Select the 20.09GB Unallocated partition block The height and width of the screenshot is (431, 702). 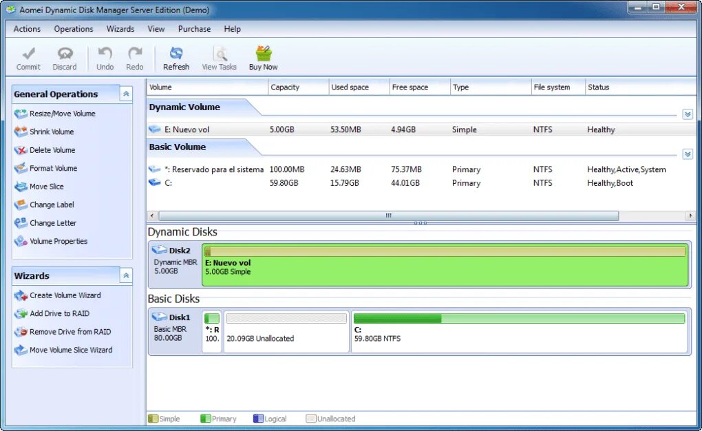pyautogui.click(x=286, y=332)
